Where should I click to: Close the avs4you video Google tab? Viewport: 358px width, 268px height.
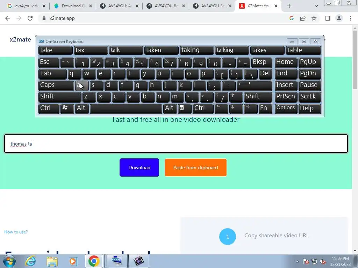click(44, 6)
